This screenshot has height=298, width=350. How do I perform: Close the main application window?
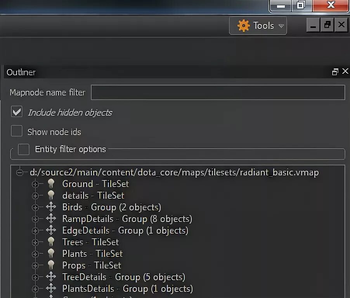click(x=331, y=5)
